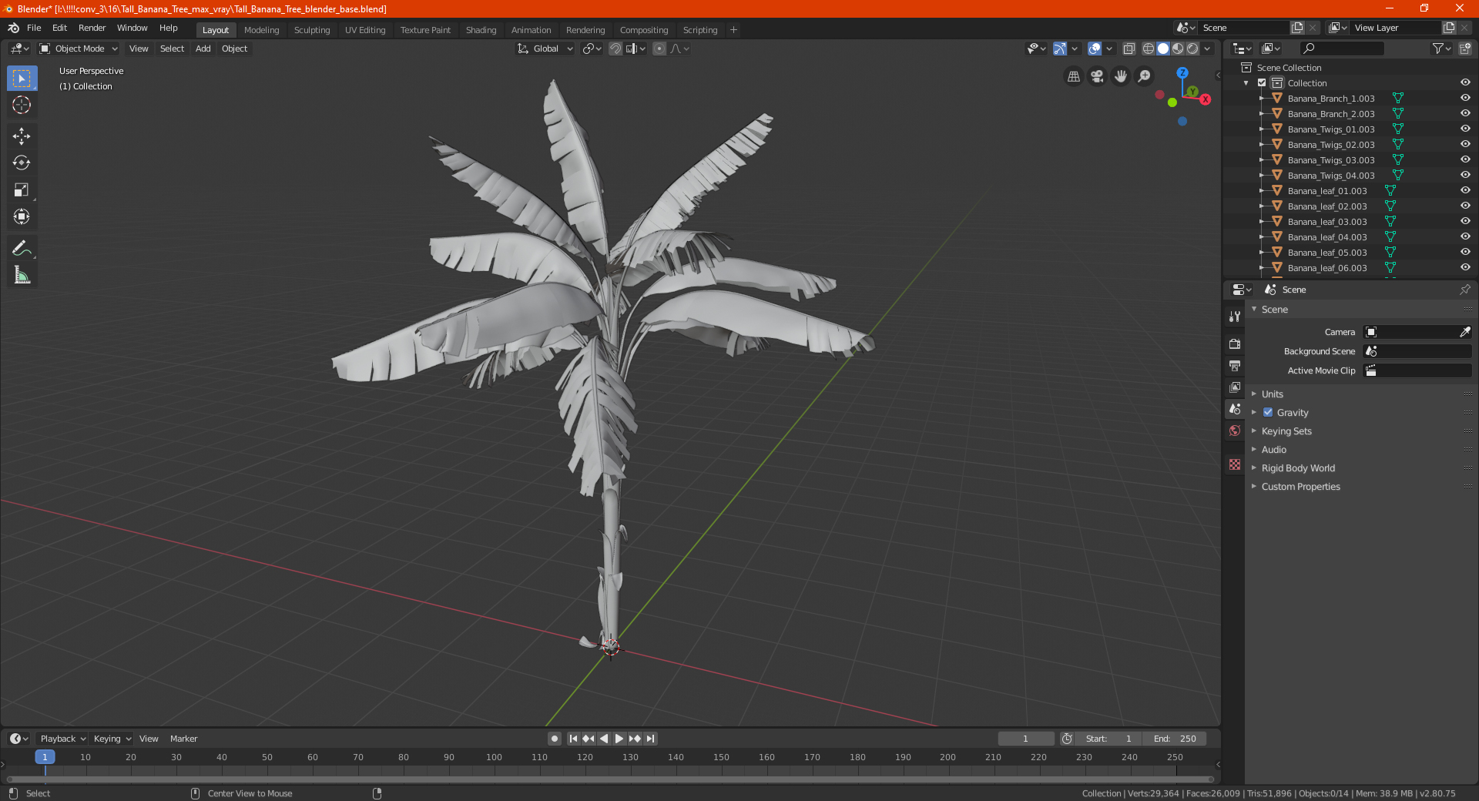The height and width of the screenshot is (801, 1479).
Task: Uncheck the Collection exclude checkbox
Action: click(x=1262, y=83)
